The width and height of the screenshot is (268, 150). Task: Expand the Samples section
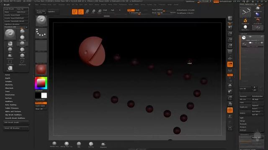pos(8,82)
